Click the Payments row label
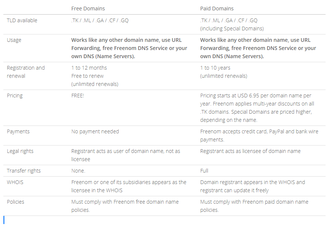Image resolution: width=333 pixels, height=227 pixels. pyautogui.click(x=18, y=131)
